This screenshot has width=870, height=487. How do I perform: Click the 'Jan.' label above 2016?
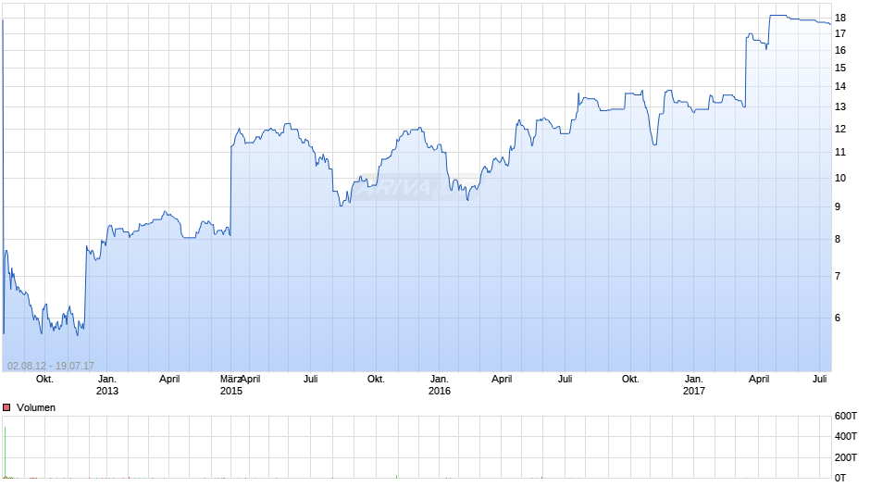point(440,379)
